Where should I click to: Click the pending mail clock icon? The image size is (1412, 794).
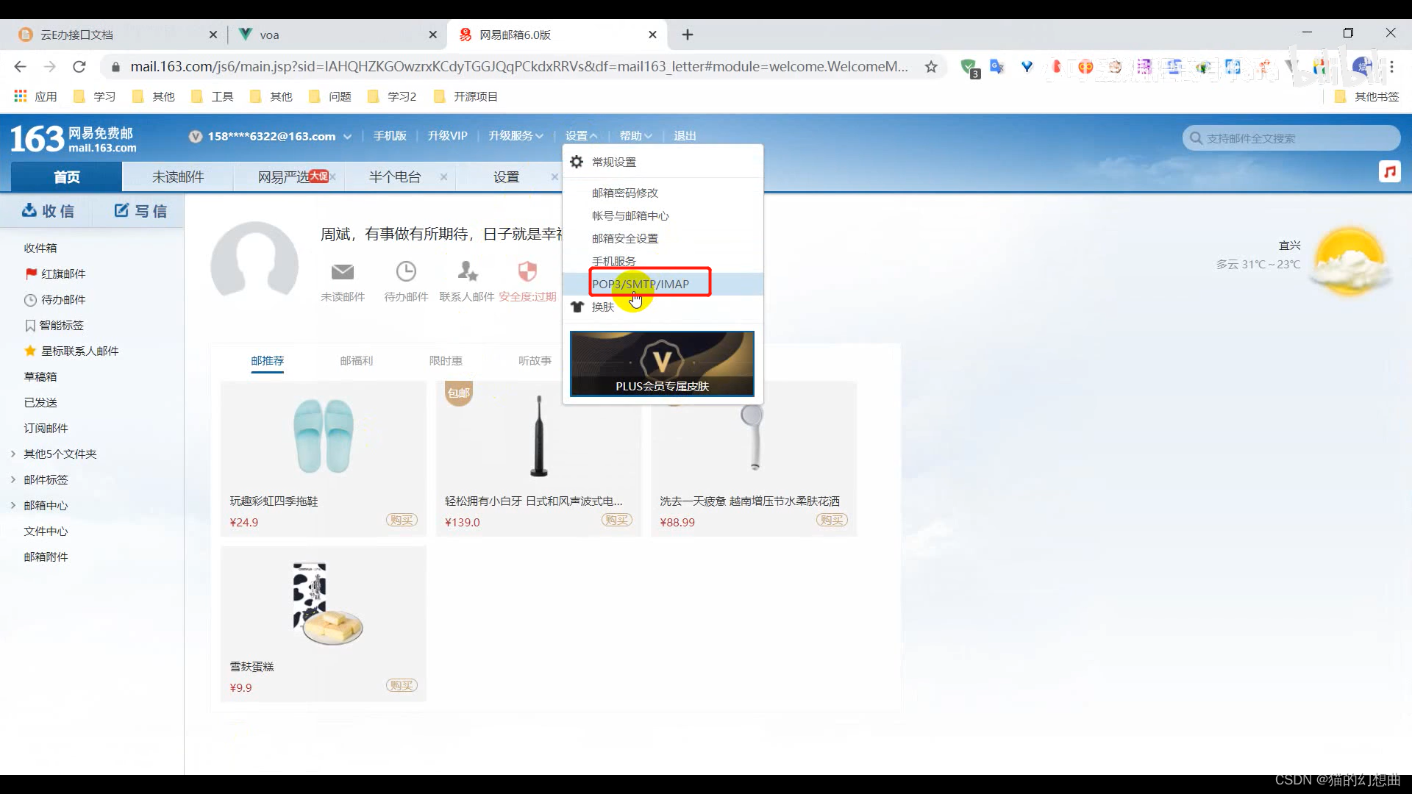pos(406,272)
